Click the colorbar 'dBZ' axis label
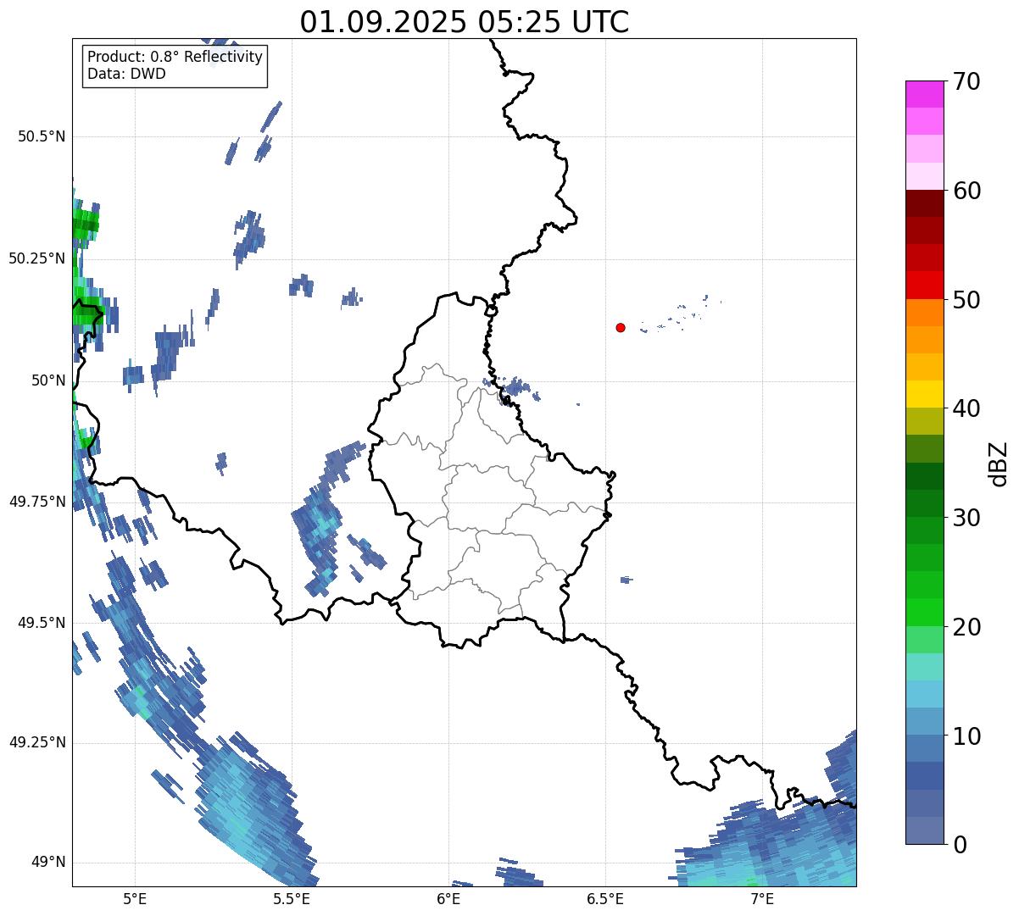This screenshot has width=1019, height=916. 999,463
